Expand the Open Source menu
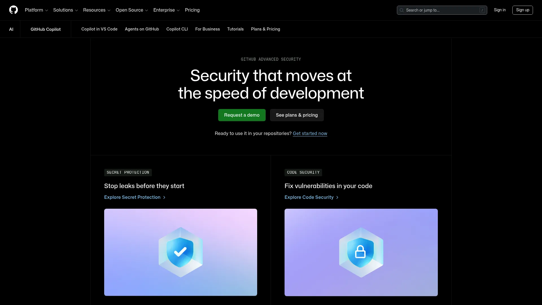The image size is (542, 305). (132, 10)
